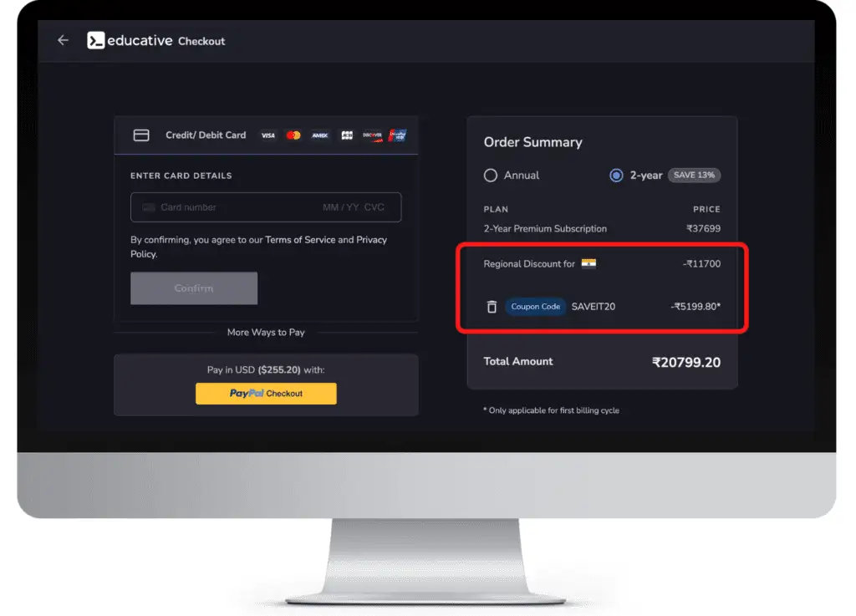
Task: Click the ₹37699 subscription price
Action: pyautogui.click(x=703, y=229)
